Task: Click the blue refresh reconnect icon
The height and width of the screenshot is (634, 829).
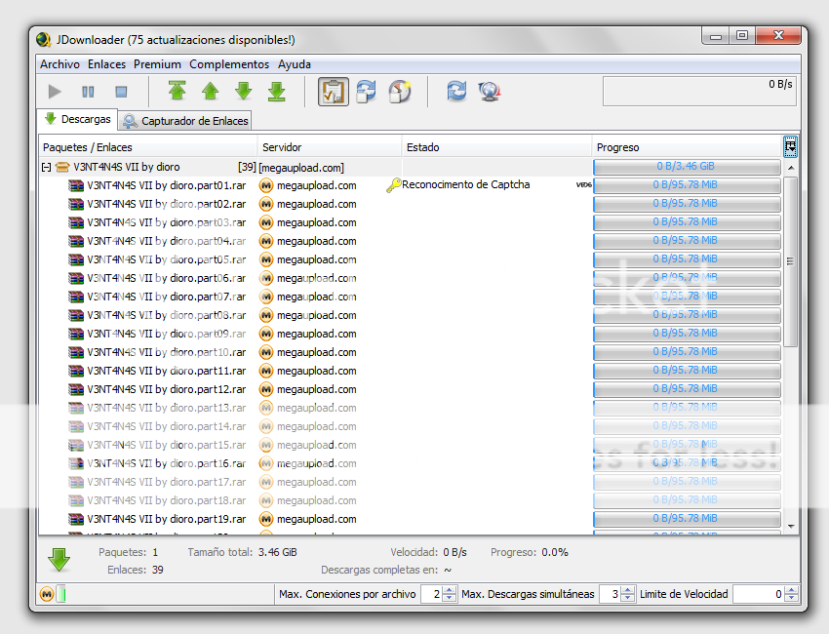Action: click(x=456, y=91)
